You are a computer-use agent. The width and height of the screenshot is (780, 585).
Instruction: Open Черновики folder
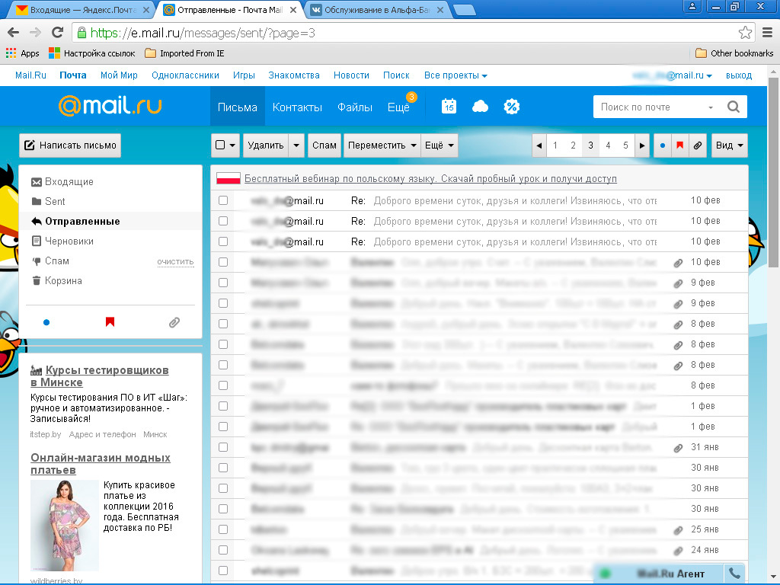(x=69, y=241)
